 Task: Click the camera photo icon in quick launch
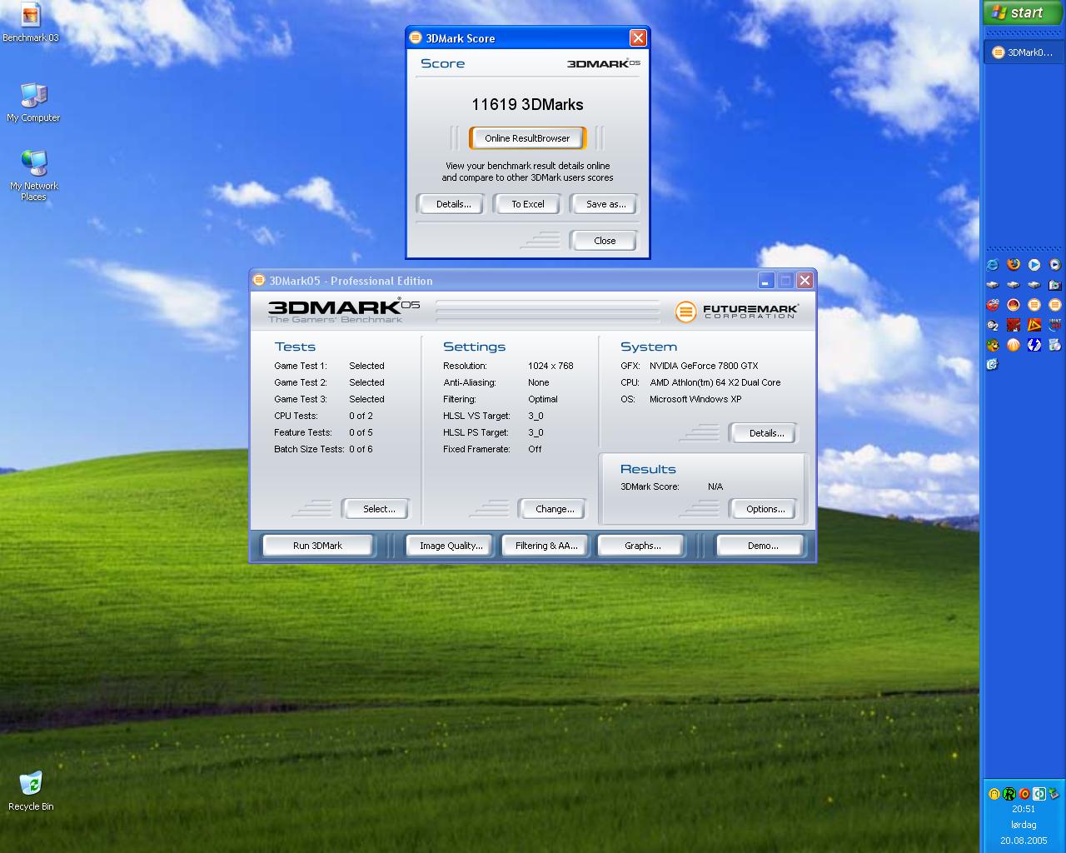[x=1055, y=285]
